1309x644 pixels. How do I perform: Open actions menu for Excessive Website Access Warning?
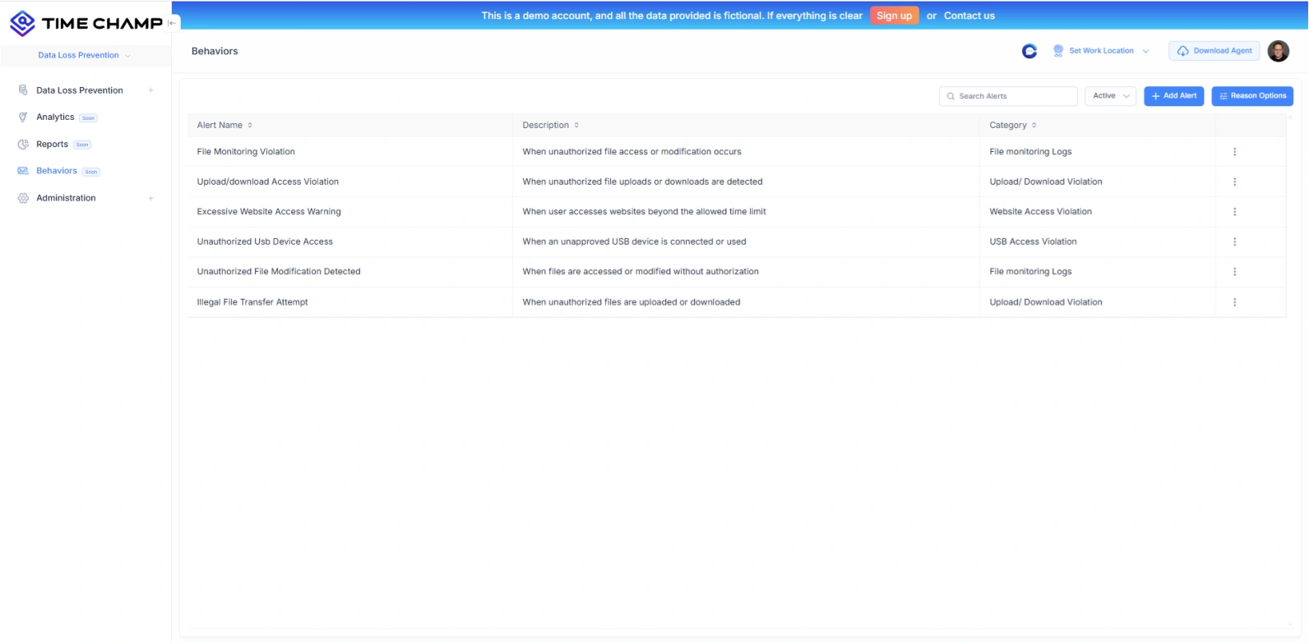click(1234, 212)
